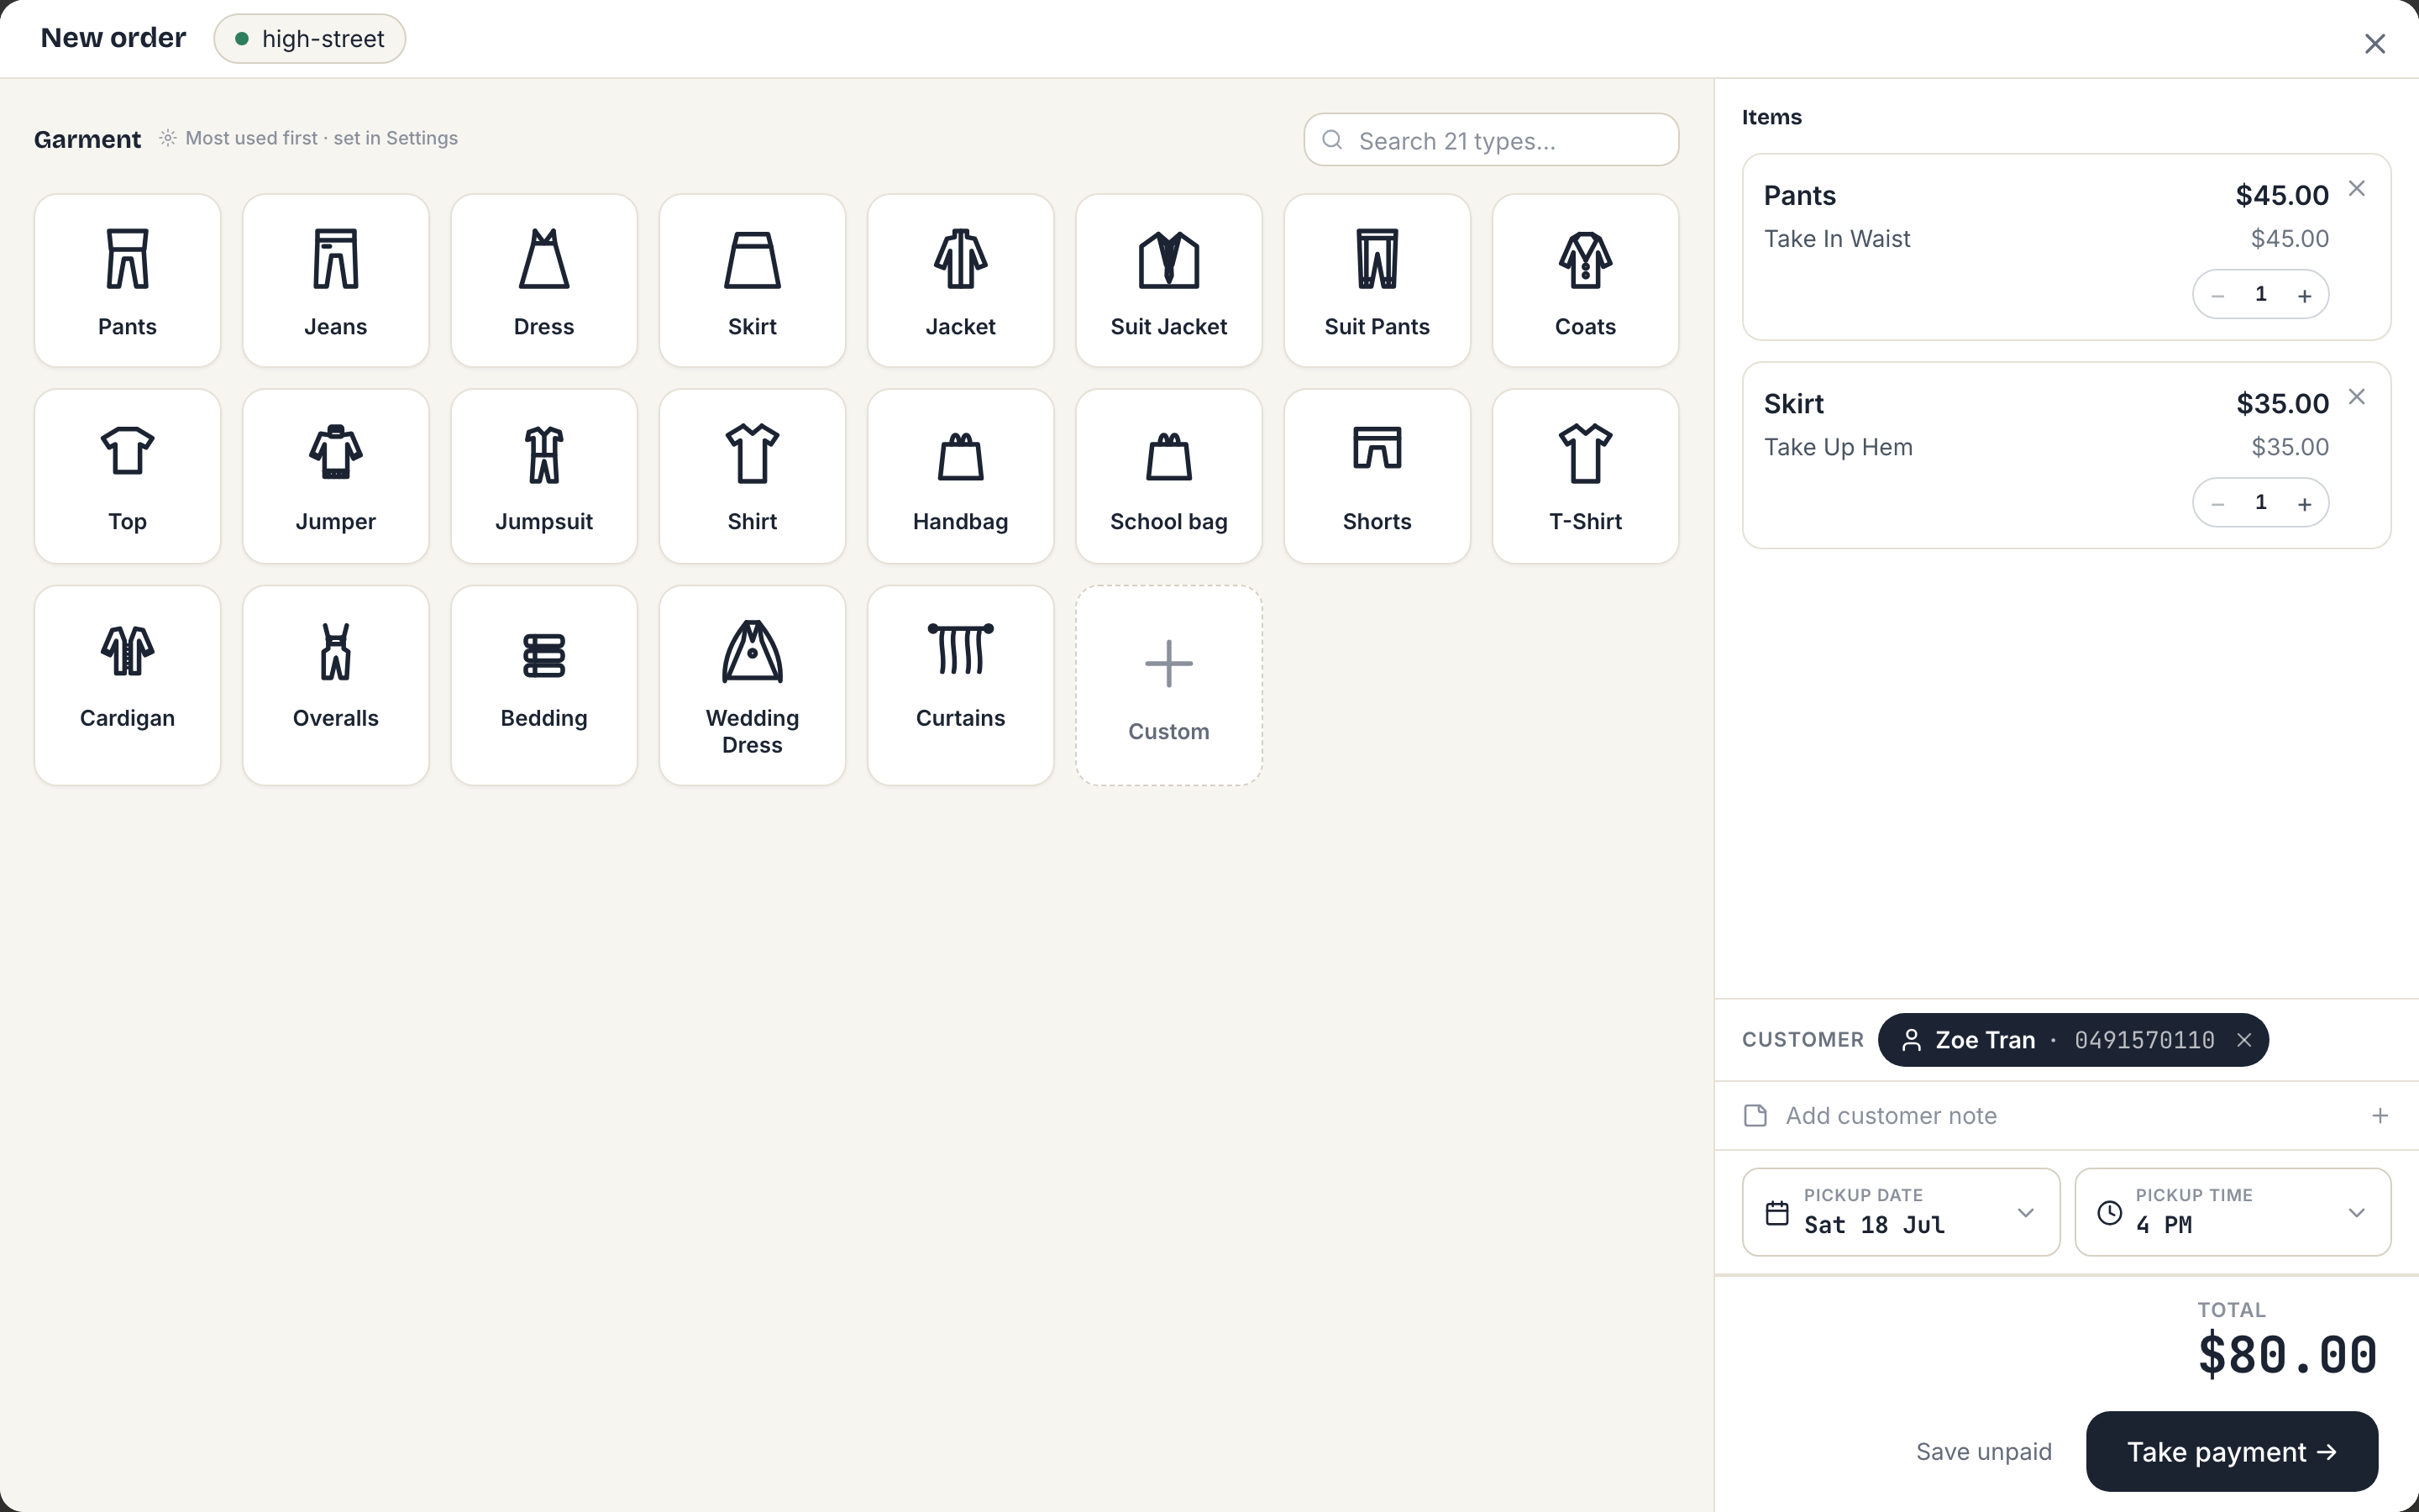Click the Take In Waist line
This screenshot has width=2419, height=1512.
tap(1836, 239)
